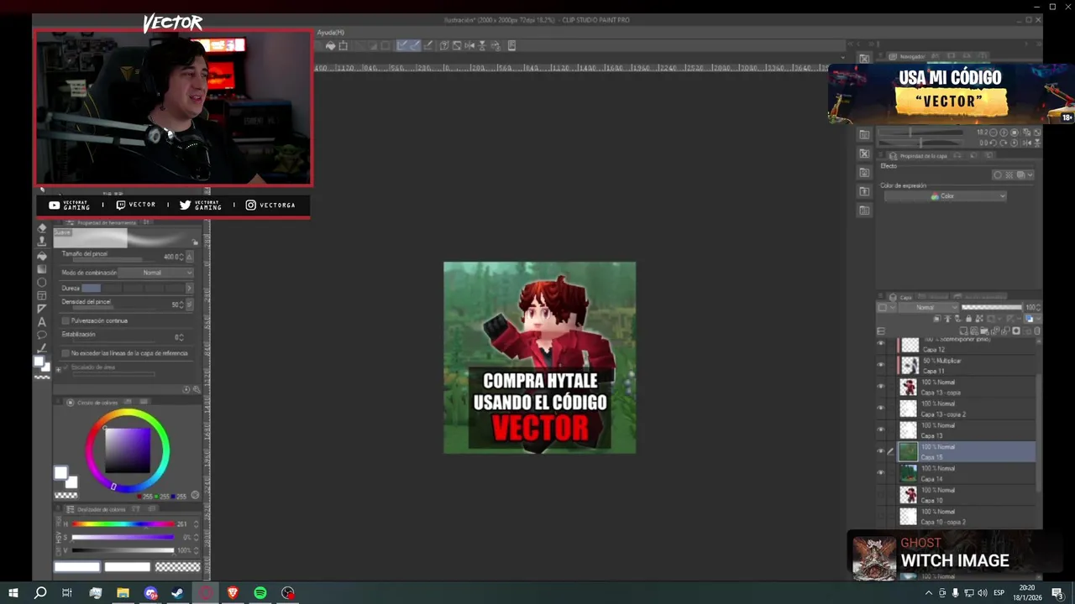Select the Text (A) tool

pyautogui.click(x=42, y=322)
